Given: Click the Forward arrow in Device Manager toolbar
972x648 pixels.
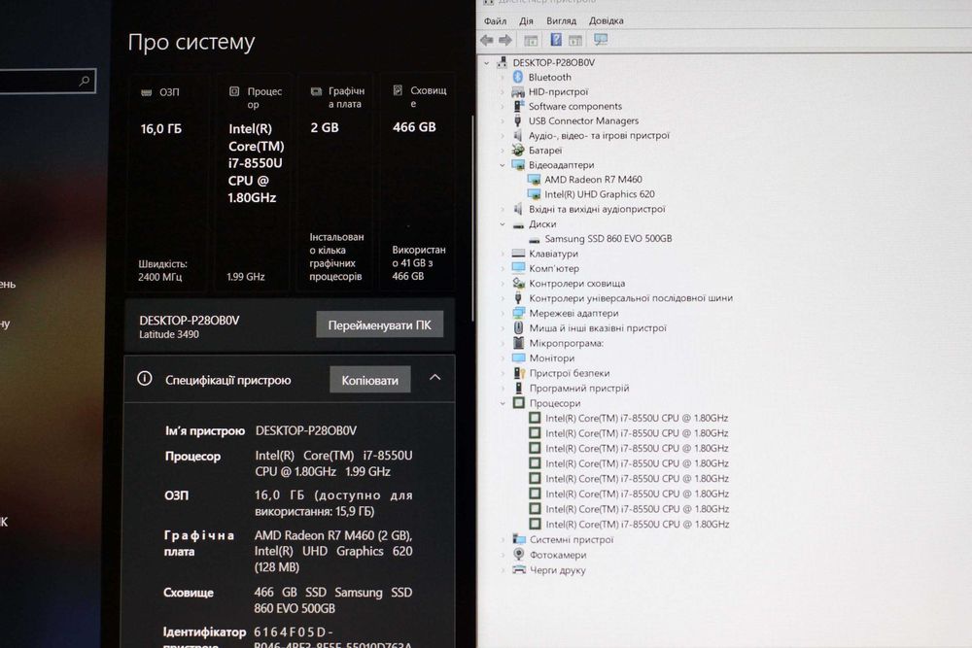Looking at the screenshot, I should pos(505,40).
